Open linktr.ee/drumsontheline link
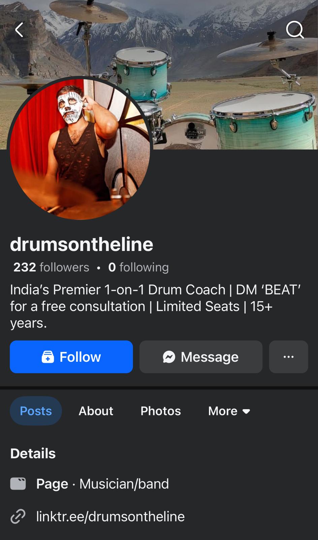The image size is (318, 540). [110, 516]
